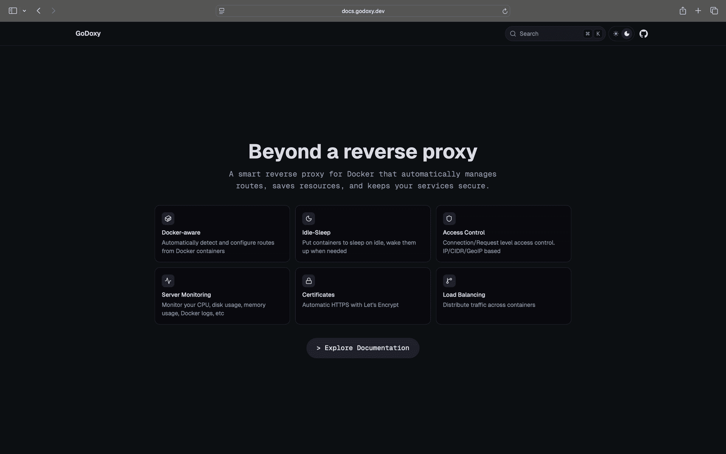Click the Access Control shield icon
The image size is (726, 454).
point(449,219)
